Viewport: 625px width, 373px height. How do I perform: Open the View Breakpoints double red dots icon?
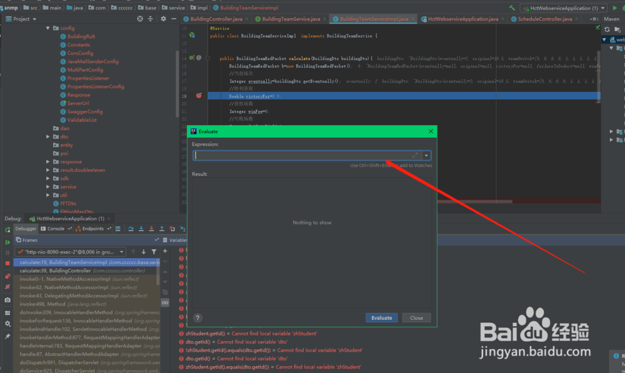pos(7,276)
